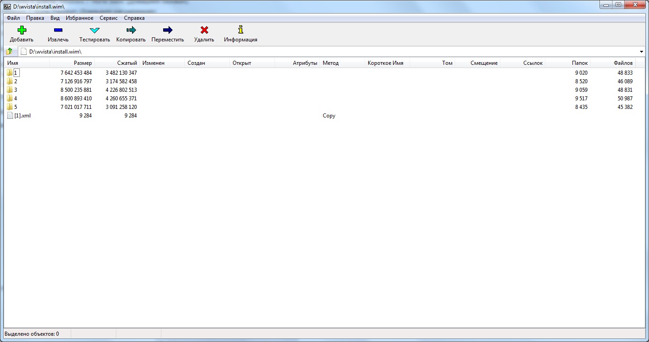Sort by the Открыт column header
Screen dimensions: 649x342
click(252, 63)
